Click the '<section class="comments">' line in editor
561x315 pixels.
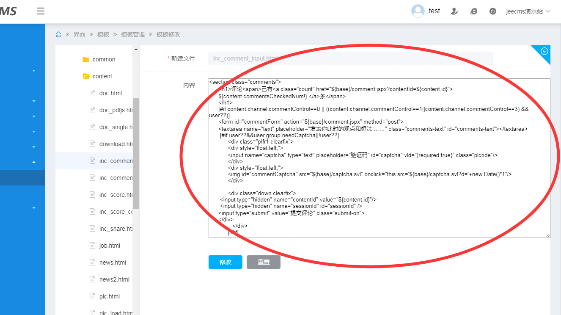[245, 82]
